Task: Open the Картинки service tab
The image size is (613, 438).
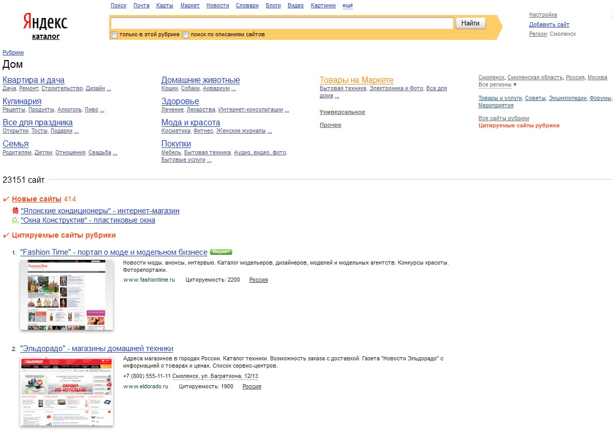Action: pos(323,6)
